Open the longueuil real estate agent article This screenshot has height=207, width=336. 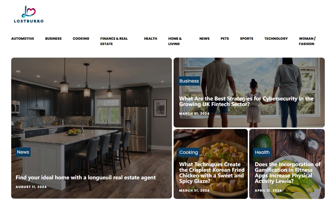pyautogui.click(x=86, y=178)
